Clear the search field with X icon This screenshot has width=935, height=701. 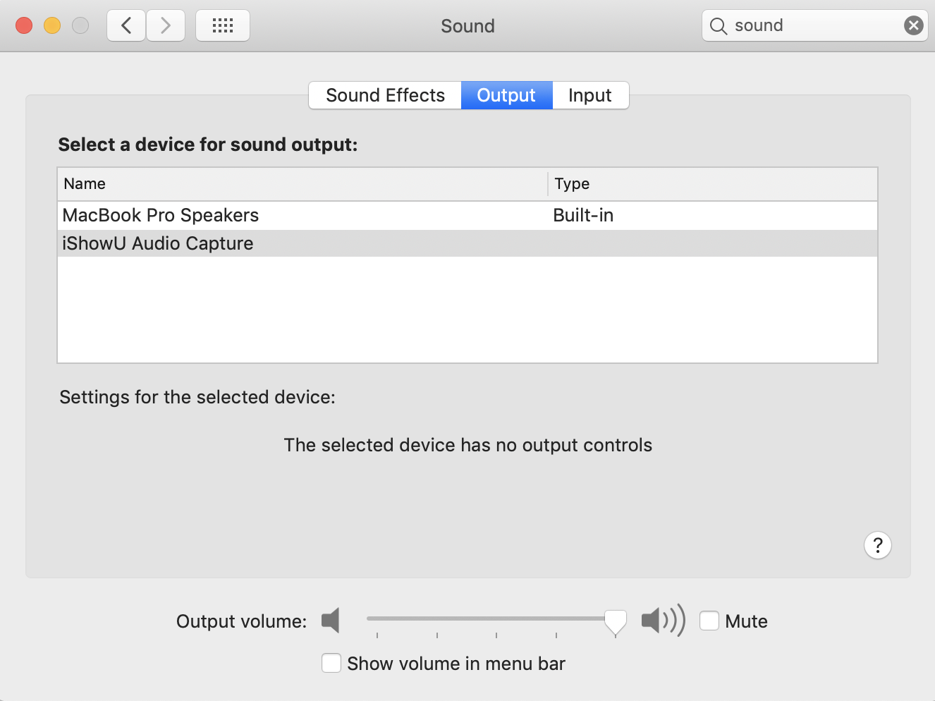click(x=913, y=26)
